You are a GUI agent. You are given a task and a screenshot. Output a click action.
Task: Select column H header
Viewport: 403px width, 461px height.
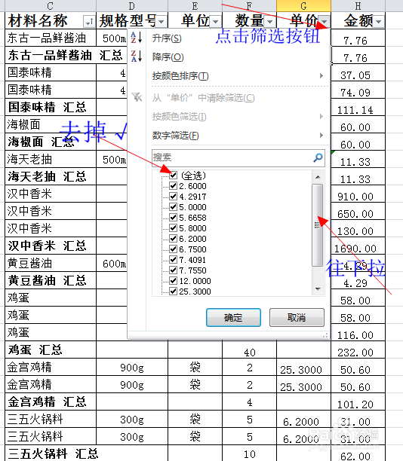click(358, 6)
